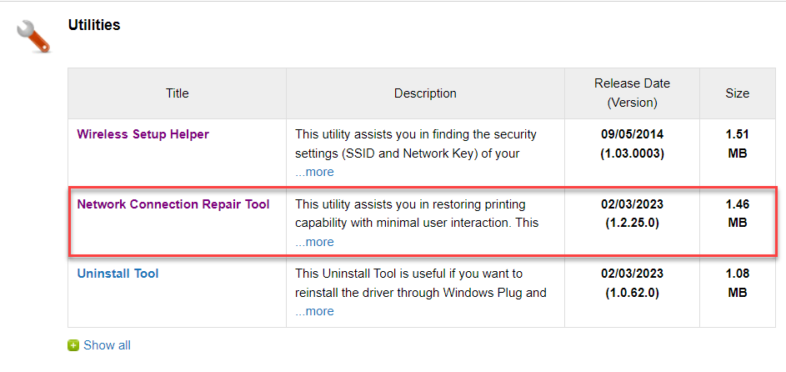The width and height of the screenshot is (786, 372).
Task: Click the green plus icon beside Show all
Action: [73, 345]
